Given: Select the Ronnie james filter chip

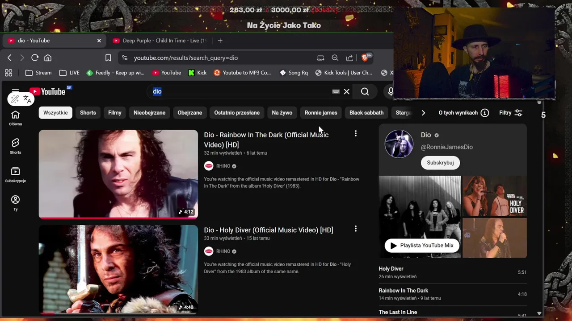Looking at the screenshot, I should point(321,113).
